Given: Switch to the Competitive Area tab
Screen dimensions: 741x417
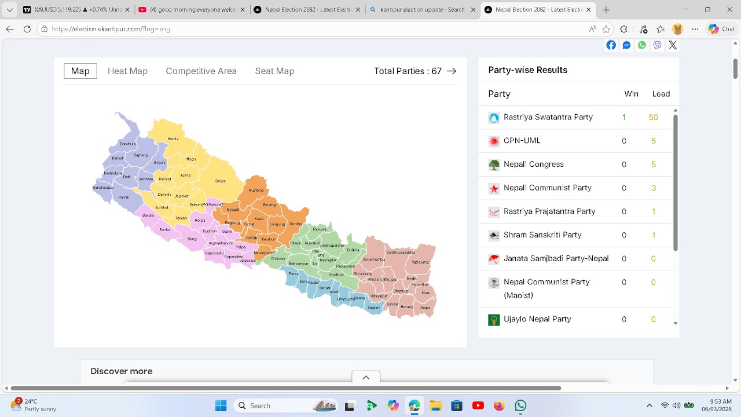Looking at the screenshot, I should [x=201, y=71].
